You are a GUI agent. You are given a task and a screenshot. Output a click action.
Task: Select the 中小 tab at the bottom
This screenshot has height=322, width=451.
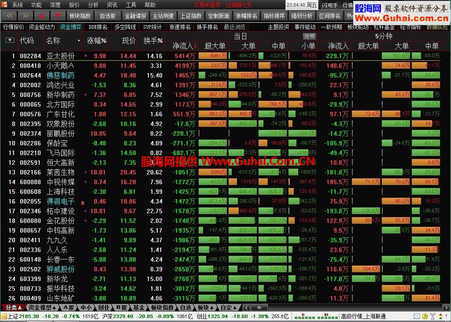pyautogui.click(x=86, y=307)
